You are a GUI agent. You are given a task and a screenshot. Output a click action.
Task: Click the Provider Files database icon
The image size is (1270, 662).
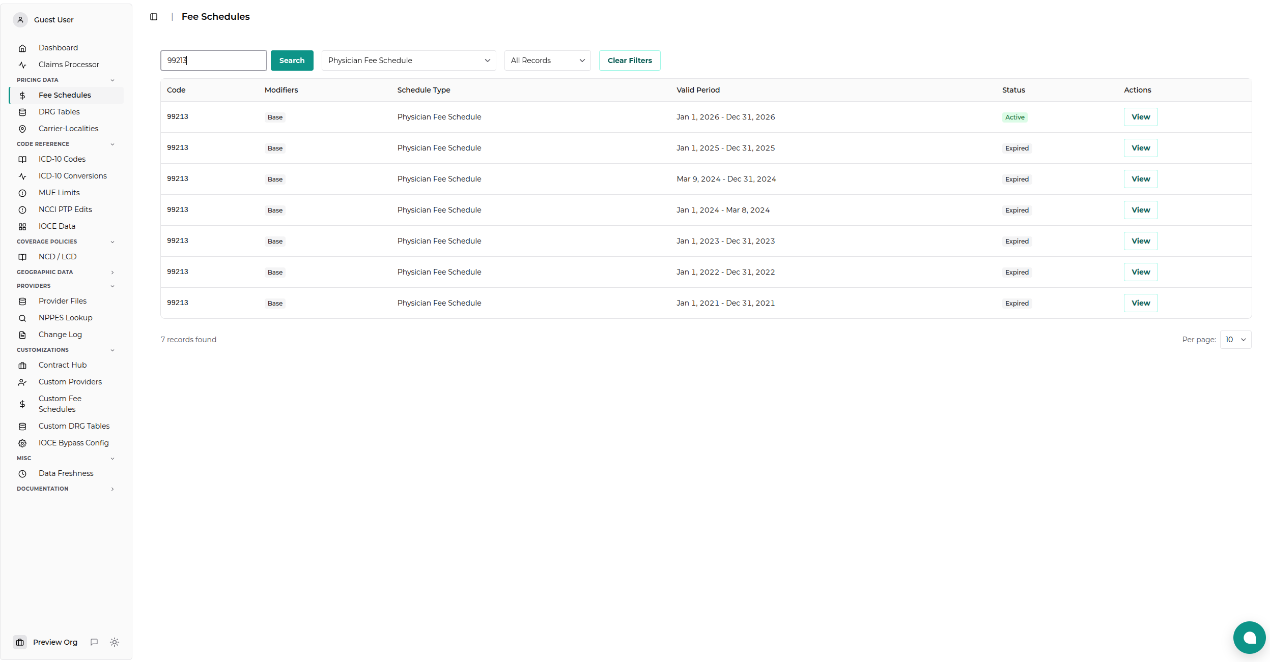22,302
